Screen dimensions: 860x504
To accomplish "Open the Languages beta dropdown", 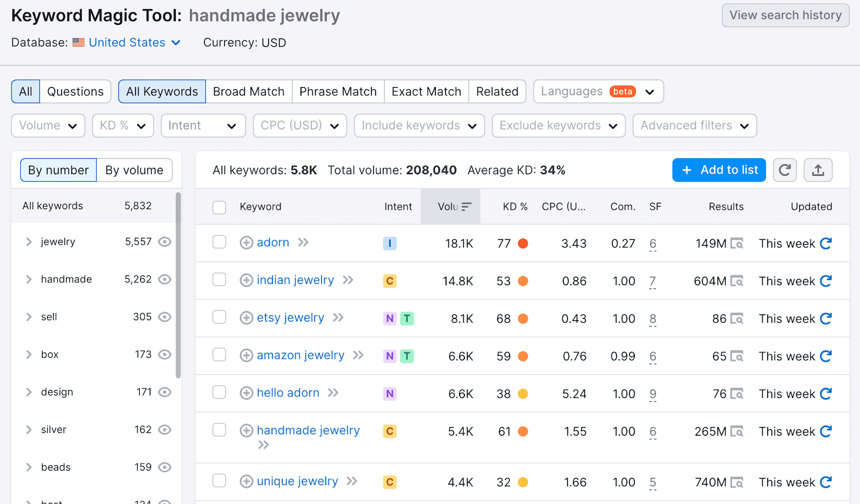I will tap(598, 91).
